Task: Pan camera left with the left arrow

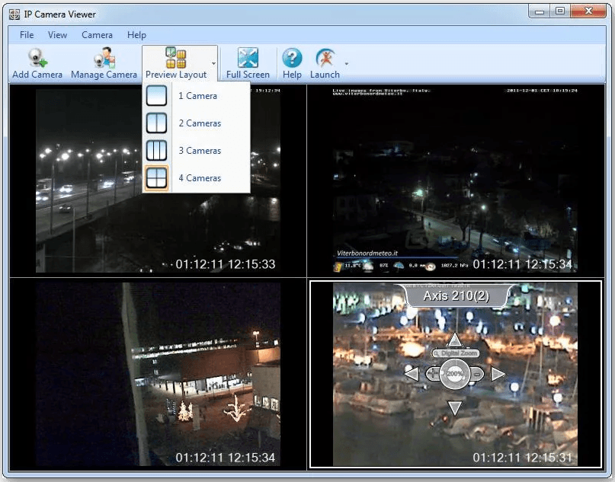Action: tap(412, 374)
